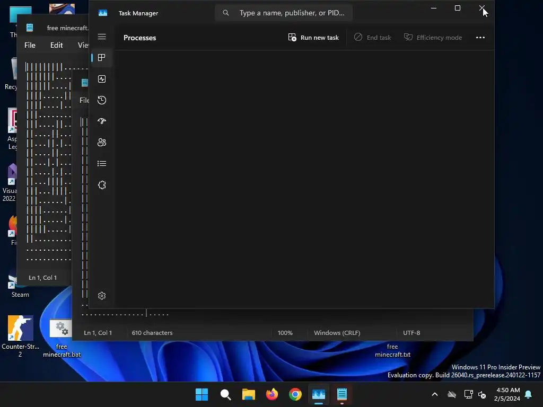Open the App history page icon

pos(102,100)
